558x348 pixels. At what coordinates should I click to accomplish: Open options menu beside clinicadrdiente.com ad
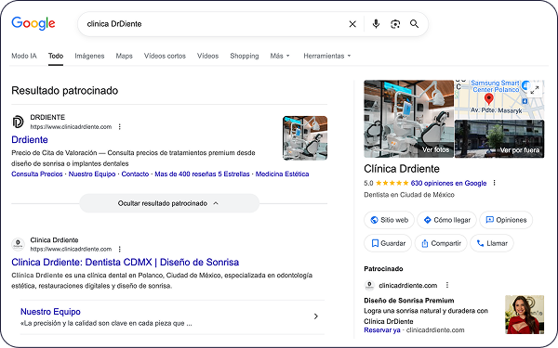point(447,285)
